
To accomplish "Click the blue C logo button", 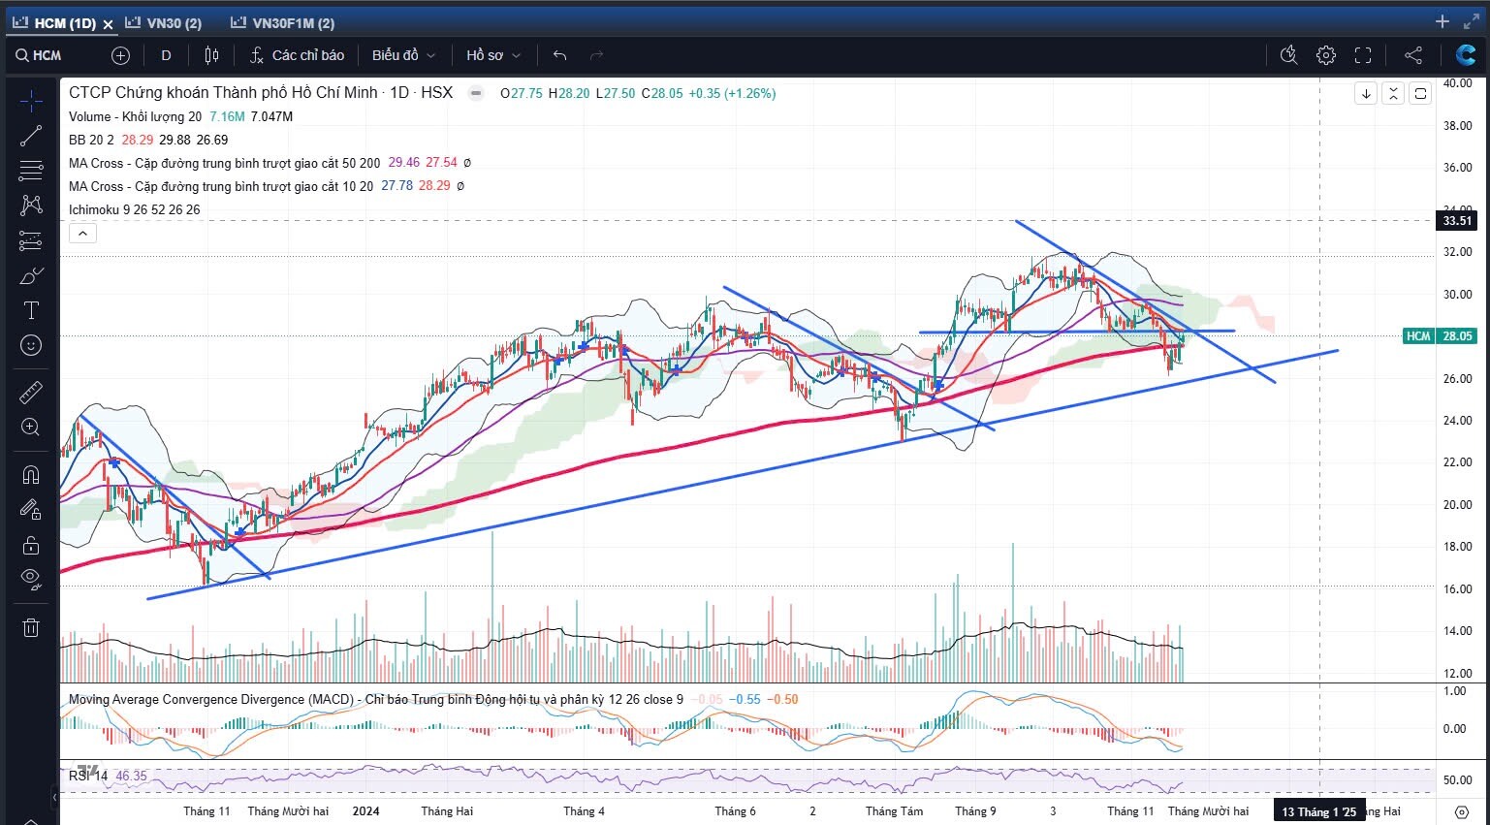I will click(1465, 55).
